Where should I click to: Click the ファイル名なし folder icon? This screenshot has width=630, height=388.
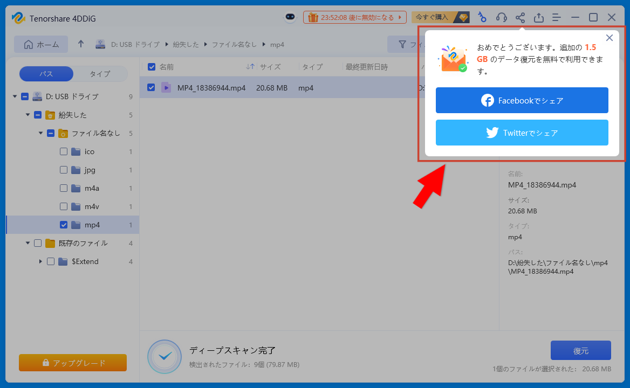(63, 133)
